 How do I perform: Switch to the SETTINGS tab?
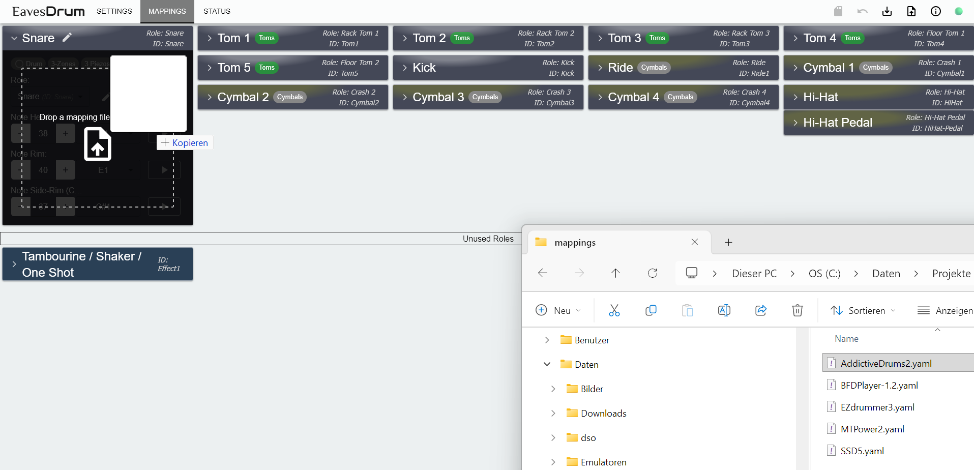point(114,11)
